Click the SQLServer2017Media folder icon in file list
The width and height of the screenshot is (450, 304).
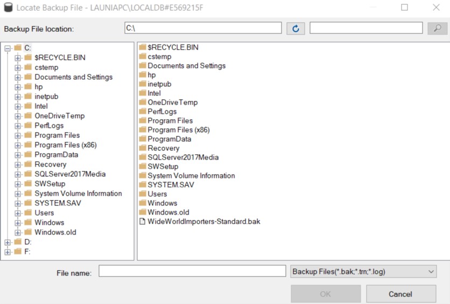pos(143,157)
